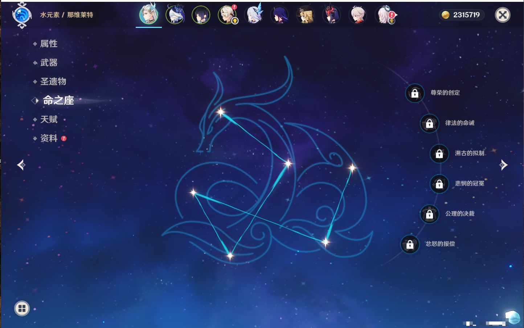Select Kazuha's white-haired avatar with red collar
The image size is (524, 328).
358,15
